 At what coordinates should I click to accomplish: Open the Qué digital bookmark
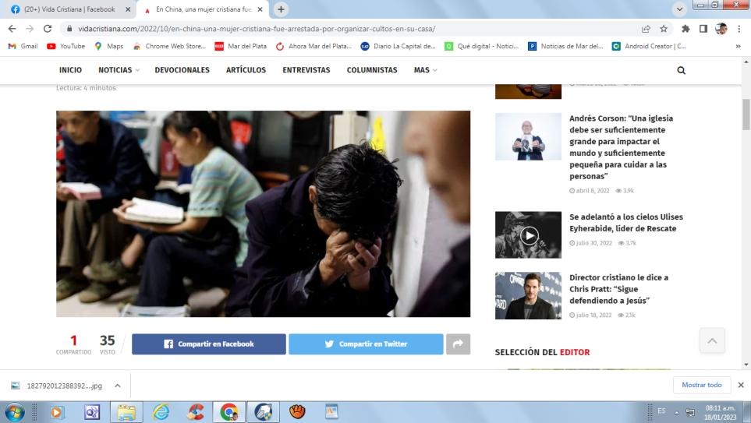pyautogui.click(x=481, y=47)
